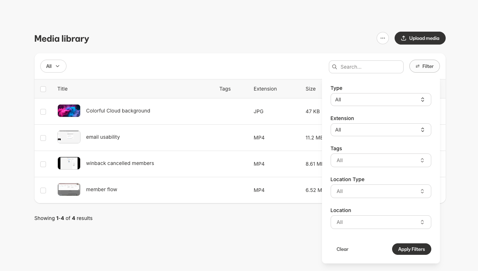The height and width of the screenshot is (271, 478).
Task: Click the upload icon on Upload media
Action: point(404,38)
